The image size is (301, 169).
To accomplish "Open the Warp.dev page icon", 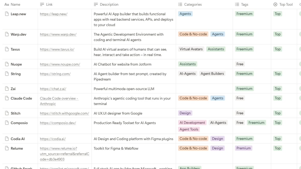I will (x=7, y=34).
